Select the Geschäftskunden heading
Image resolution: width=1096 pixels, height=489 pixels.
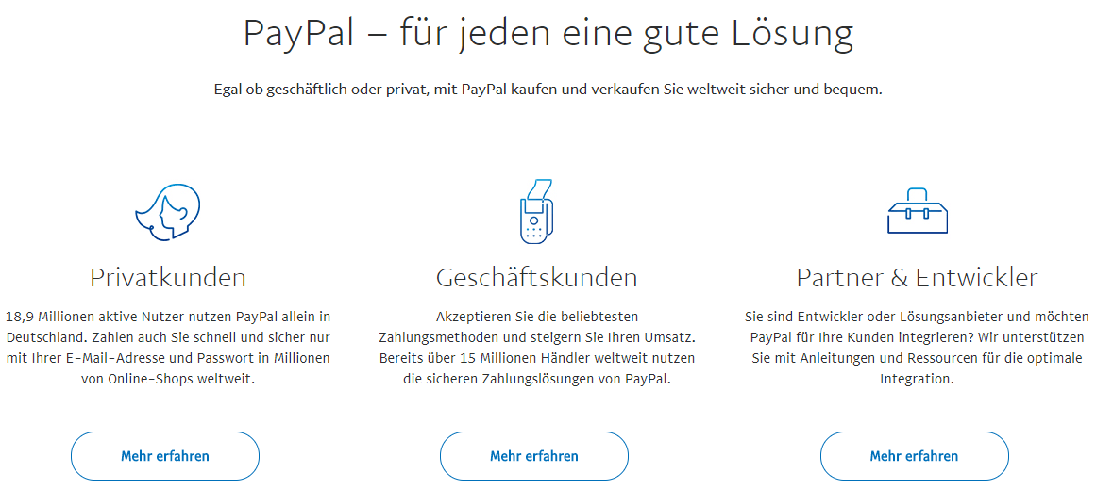(x=536, y=277)
